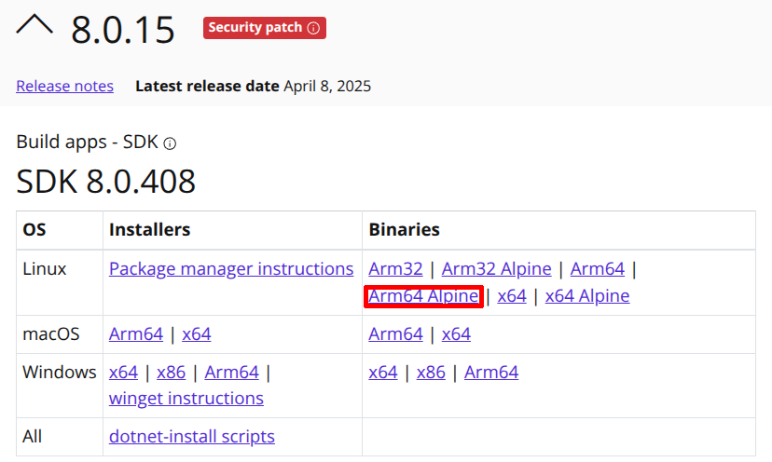Click the Windows row label
This screenshot has width=772, height=462.
(x=60, y=373)
